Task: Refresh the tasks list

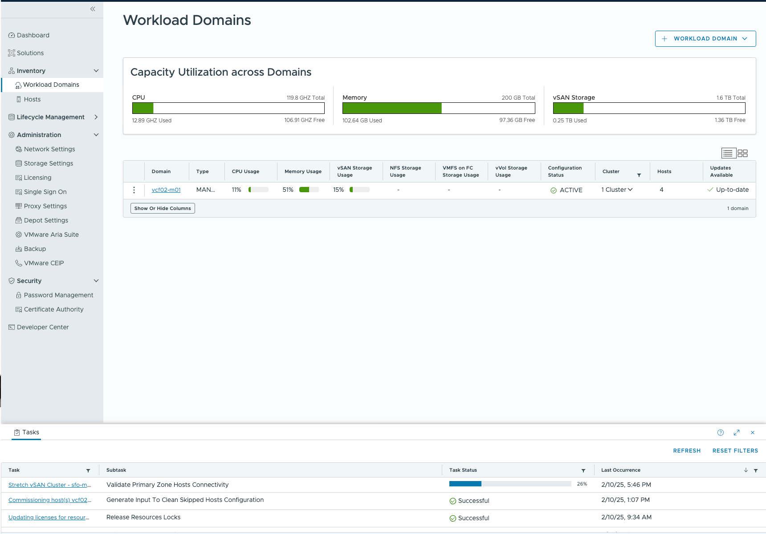Action: pos(687,451)
